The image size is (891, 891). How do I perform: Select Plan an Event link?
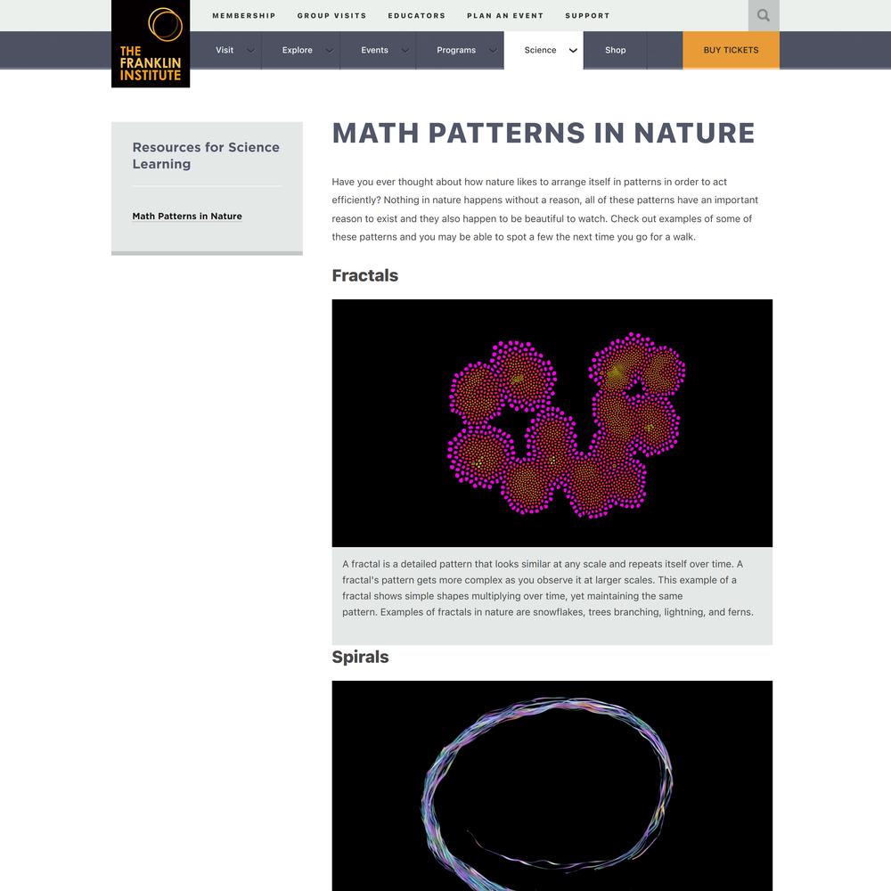pyautogui.click(x=505, y=16)
